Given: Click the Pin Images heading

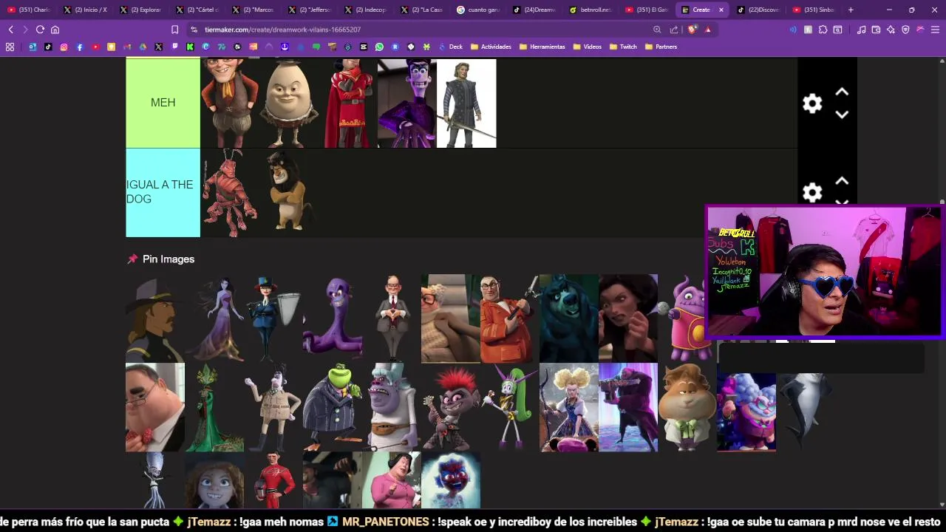Looking at the screenshot, I should 169,259.
